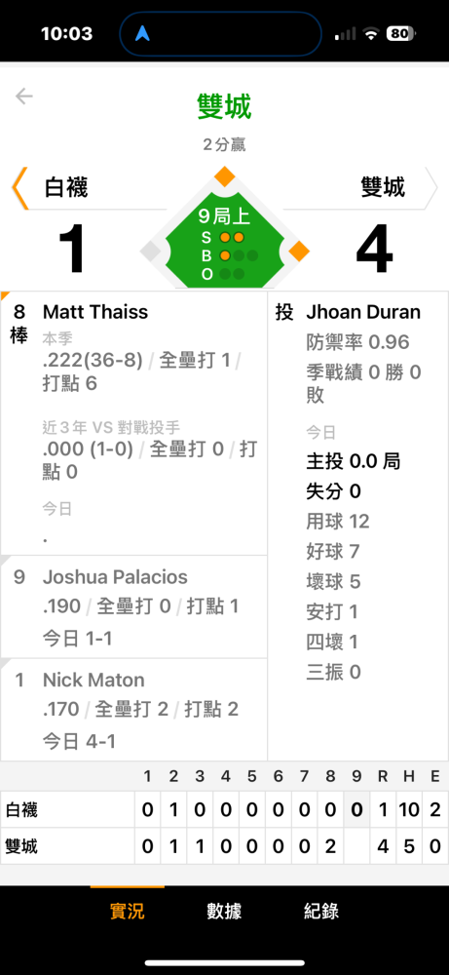Open Matt Thaiss batter details

tap(134, 423)
